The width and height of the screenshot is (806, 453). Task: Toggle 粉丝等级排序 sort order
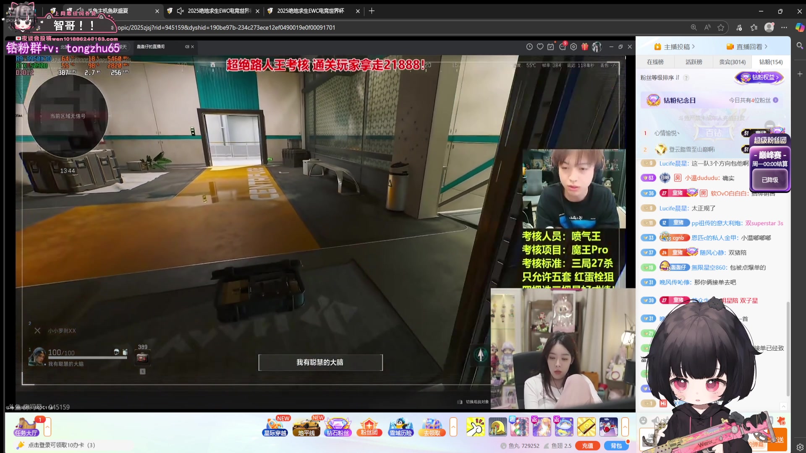pos(660,78)
